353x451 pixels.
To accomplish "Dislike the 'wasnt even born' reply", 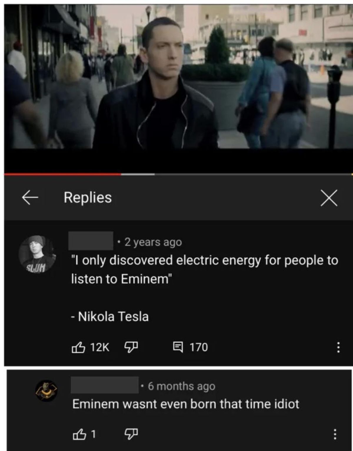I will (131, 433).
